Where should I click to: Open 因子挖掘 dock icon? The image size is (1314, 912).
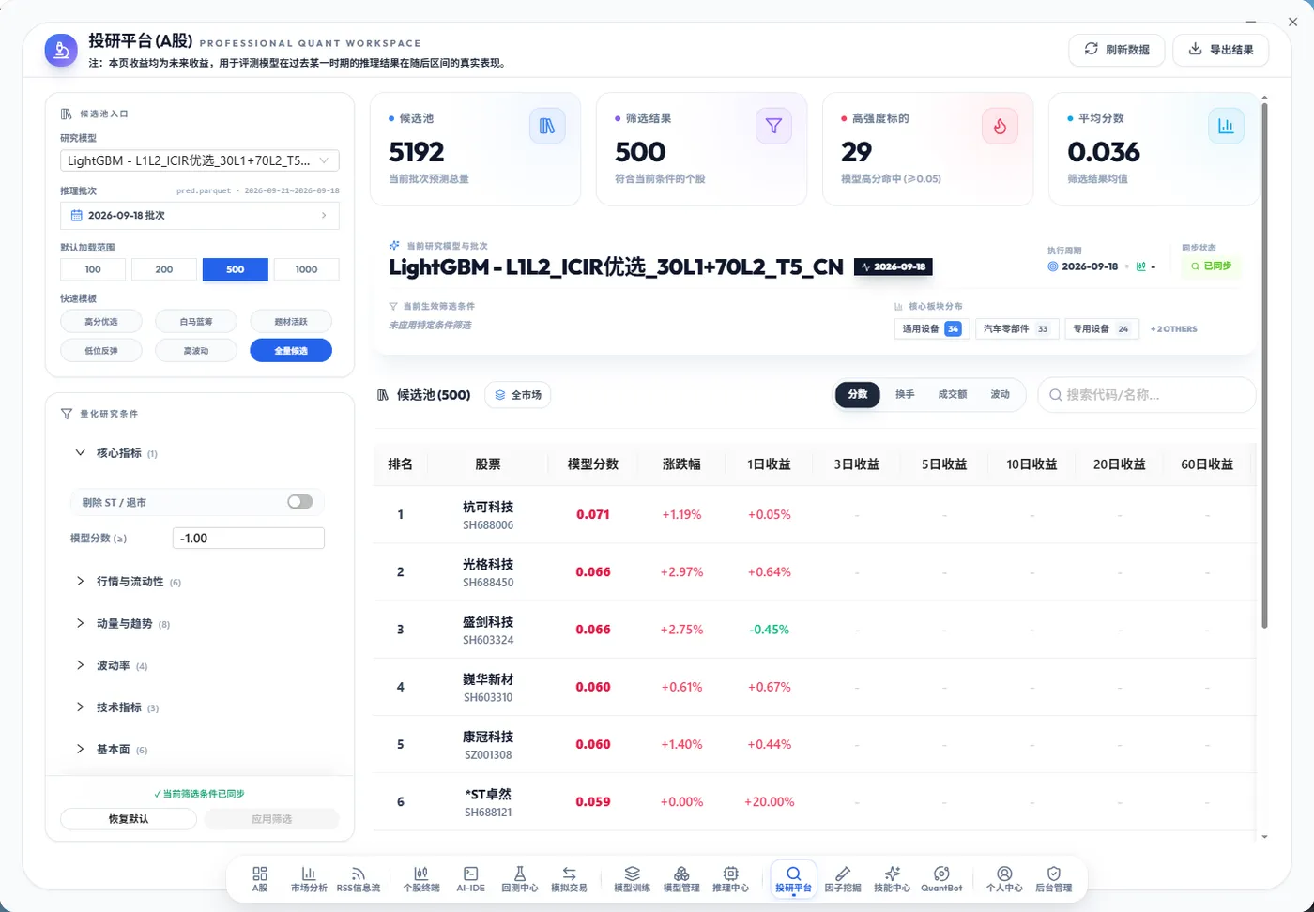click(x=843, y=879)
